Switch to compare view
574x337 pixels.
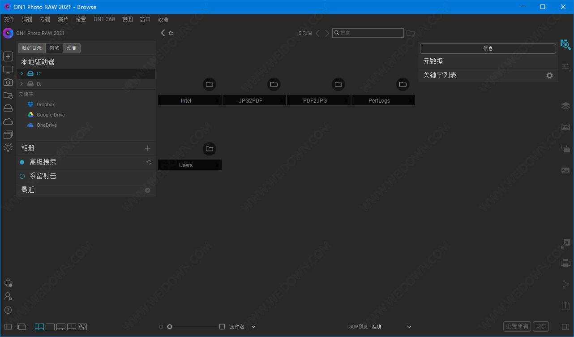tap(72, 327)
